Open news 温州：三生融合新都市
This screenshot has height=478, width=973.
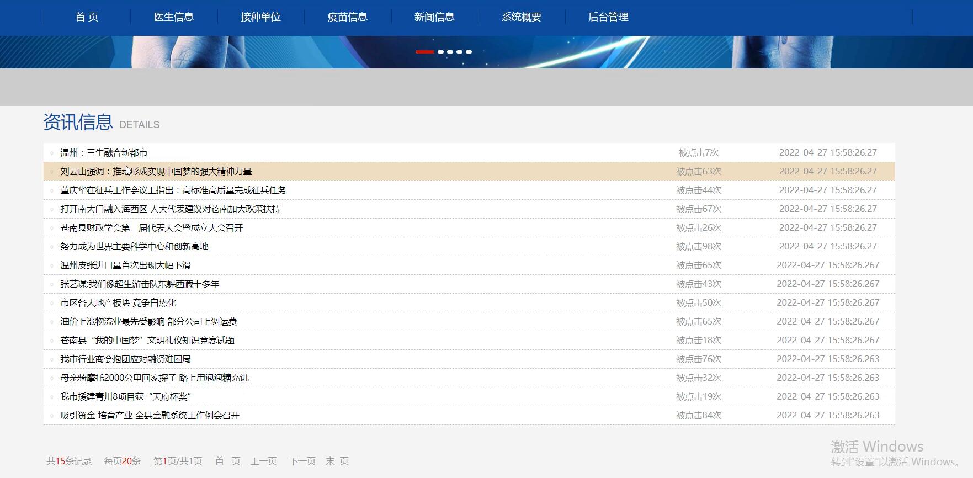tap(104, 153)
